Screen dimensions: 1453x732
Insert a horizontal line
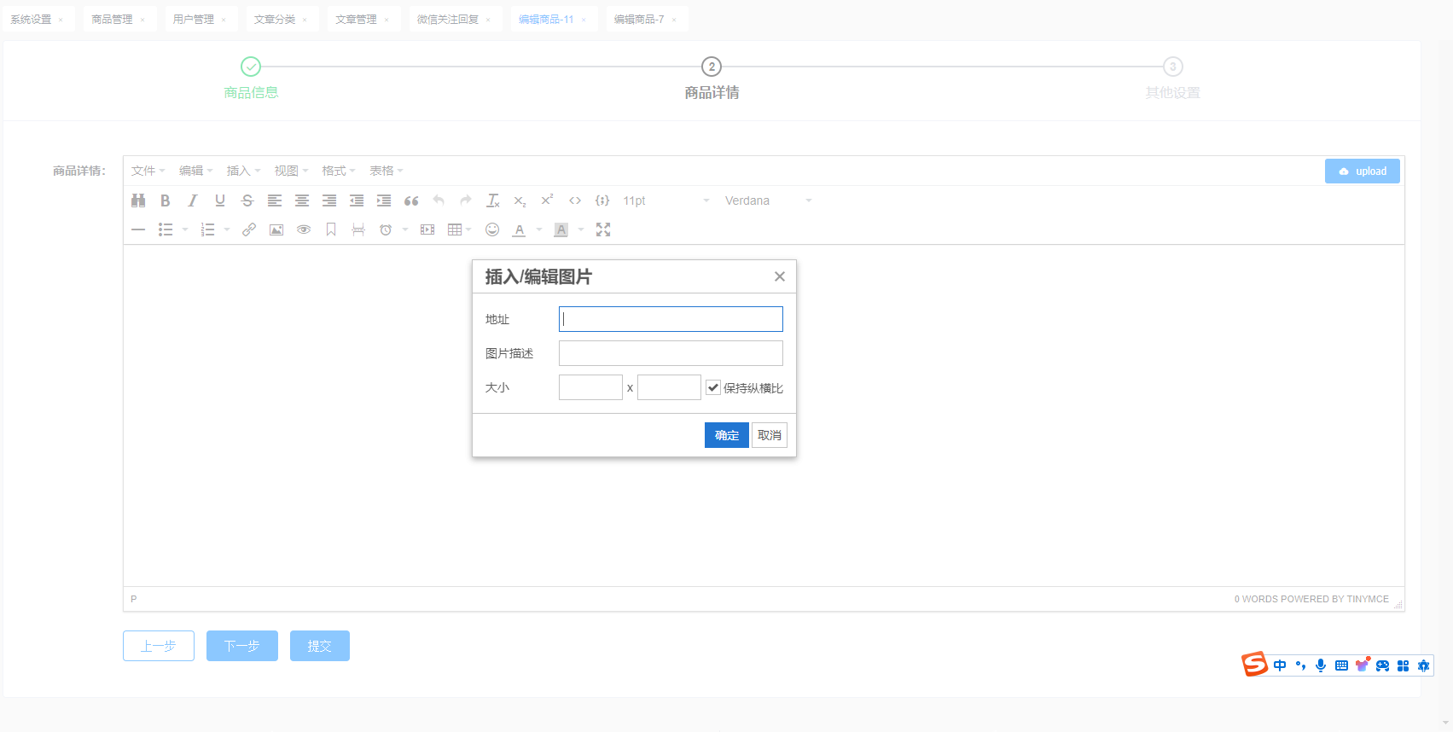coord(138,229)
